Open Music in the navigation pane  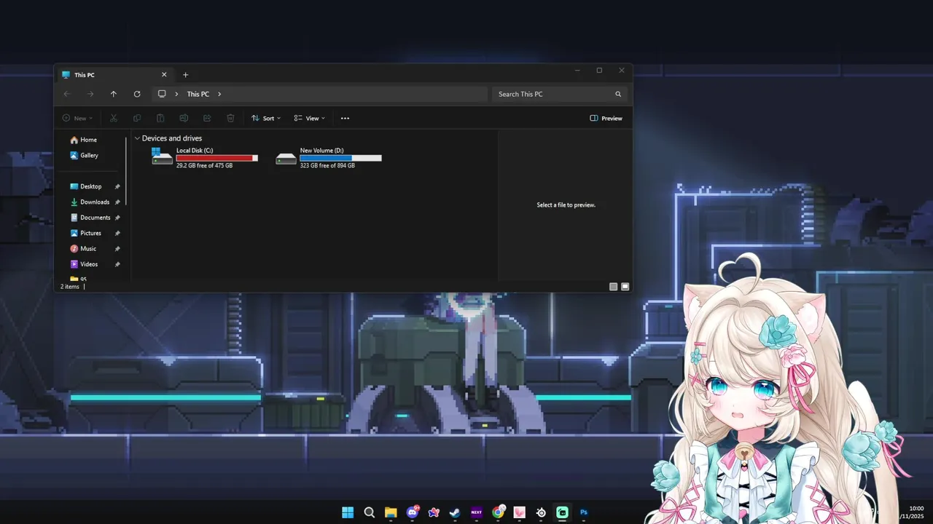click(83, 249)
